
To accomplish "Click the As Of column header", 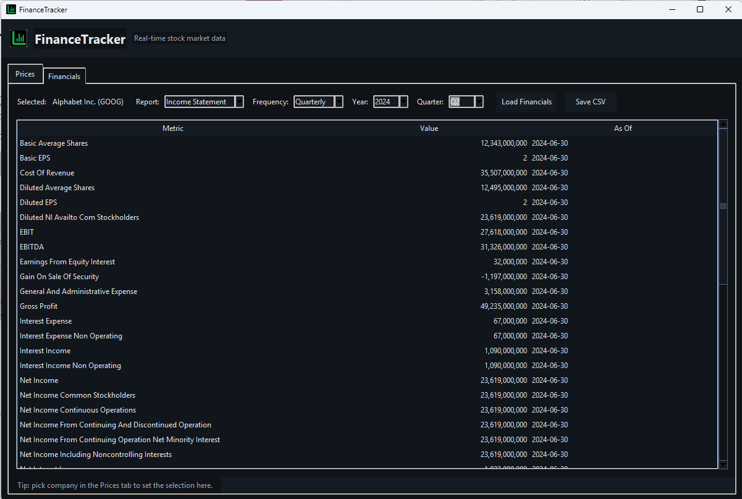I will (623, 128).
